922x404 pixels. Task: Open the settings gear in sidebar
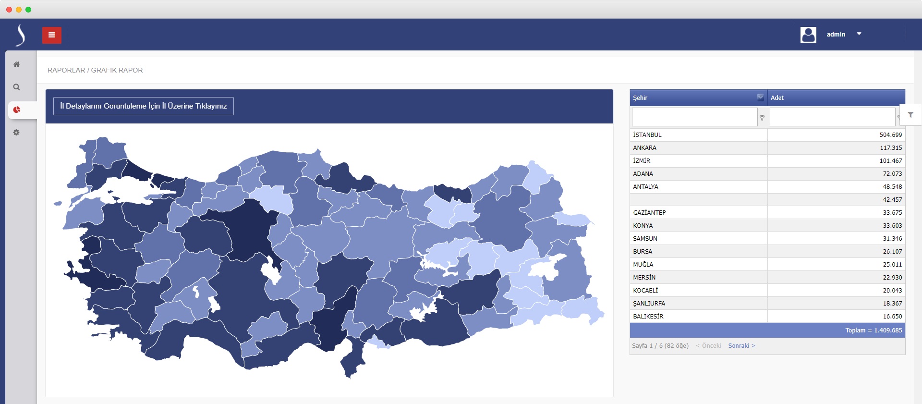coord(16,133)
